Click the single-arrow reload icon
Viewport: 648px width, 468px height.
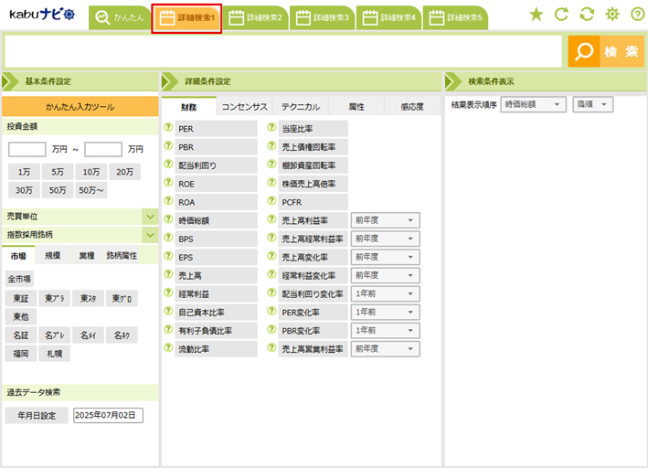562,15
